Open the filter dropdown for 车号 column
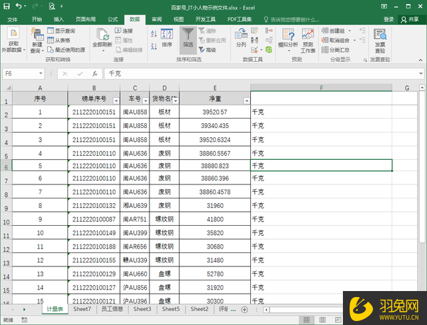The width and height of the screenshot is (427, 325). [145, 101]
